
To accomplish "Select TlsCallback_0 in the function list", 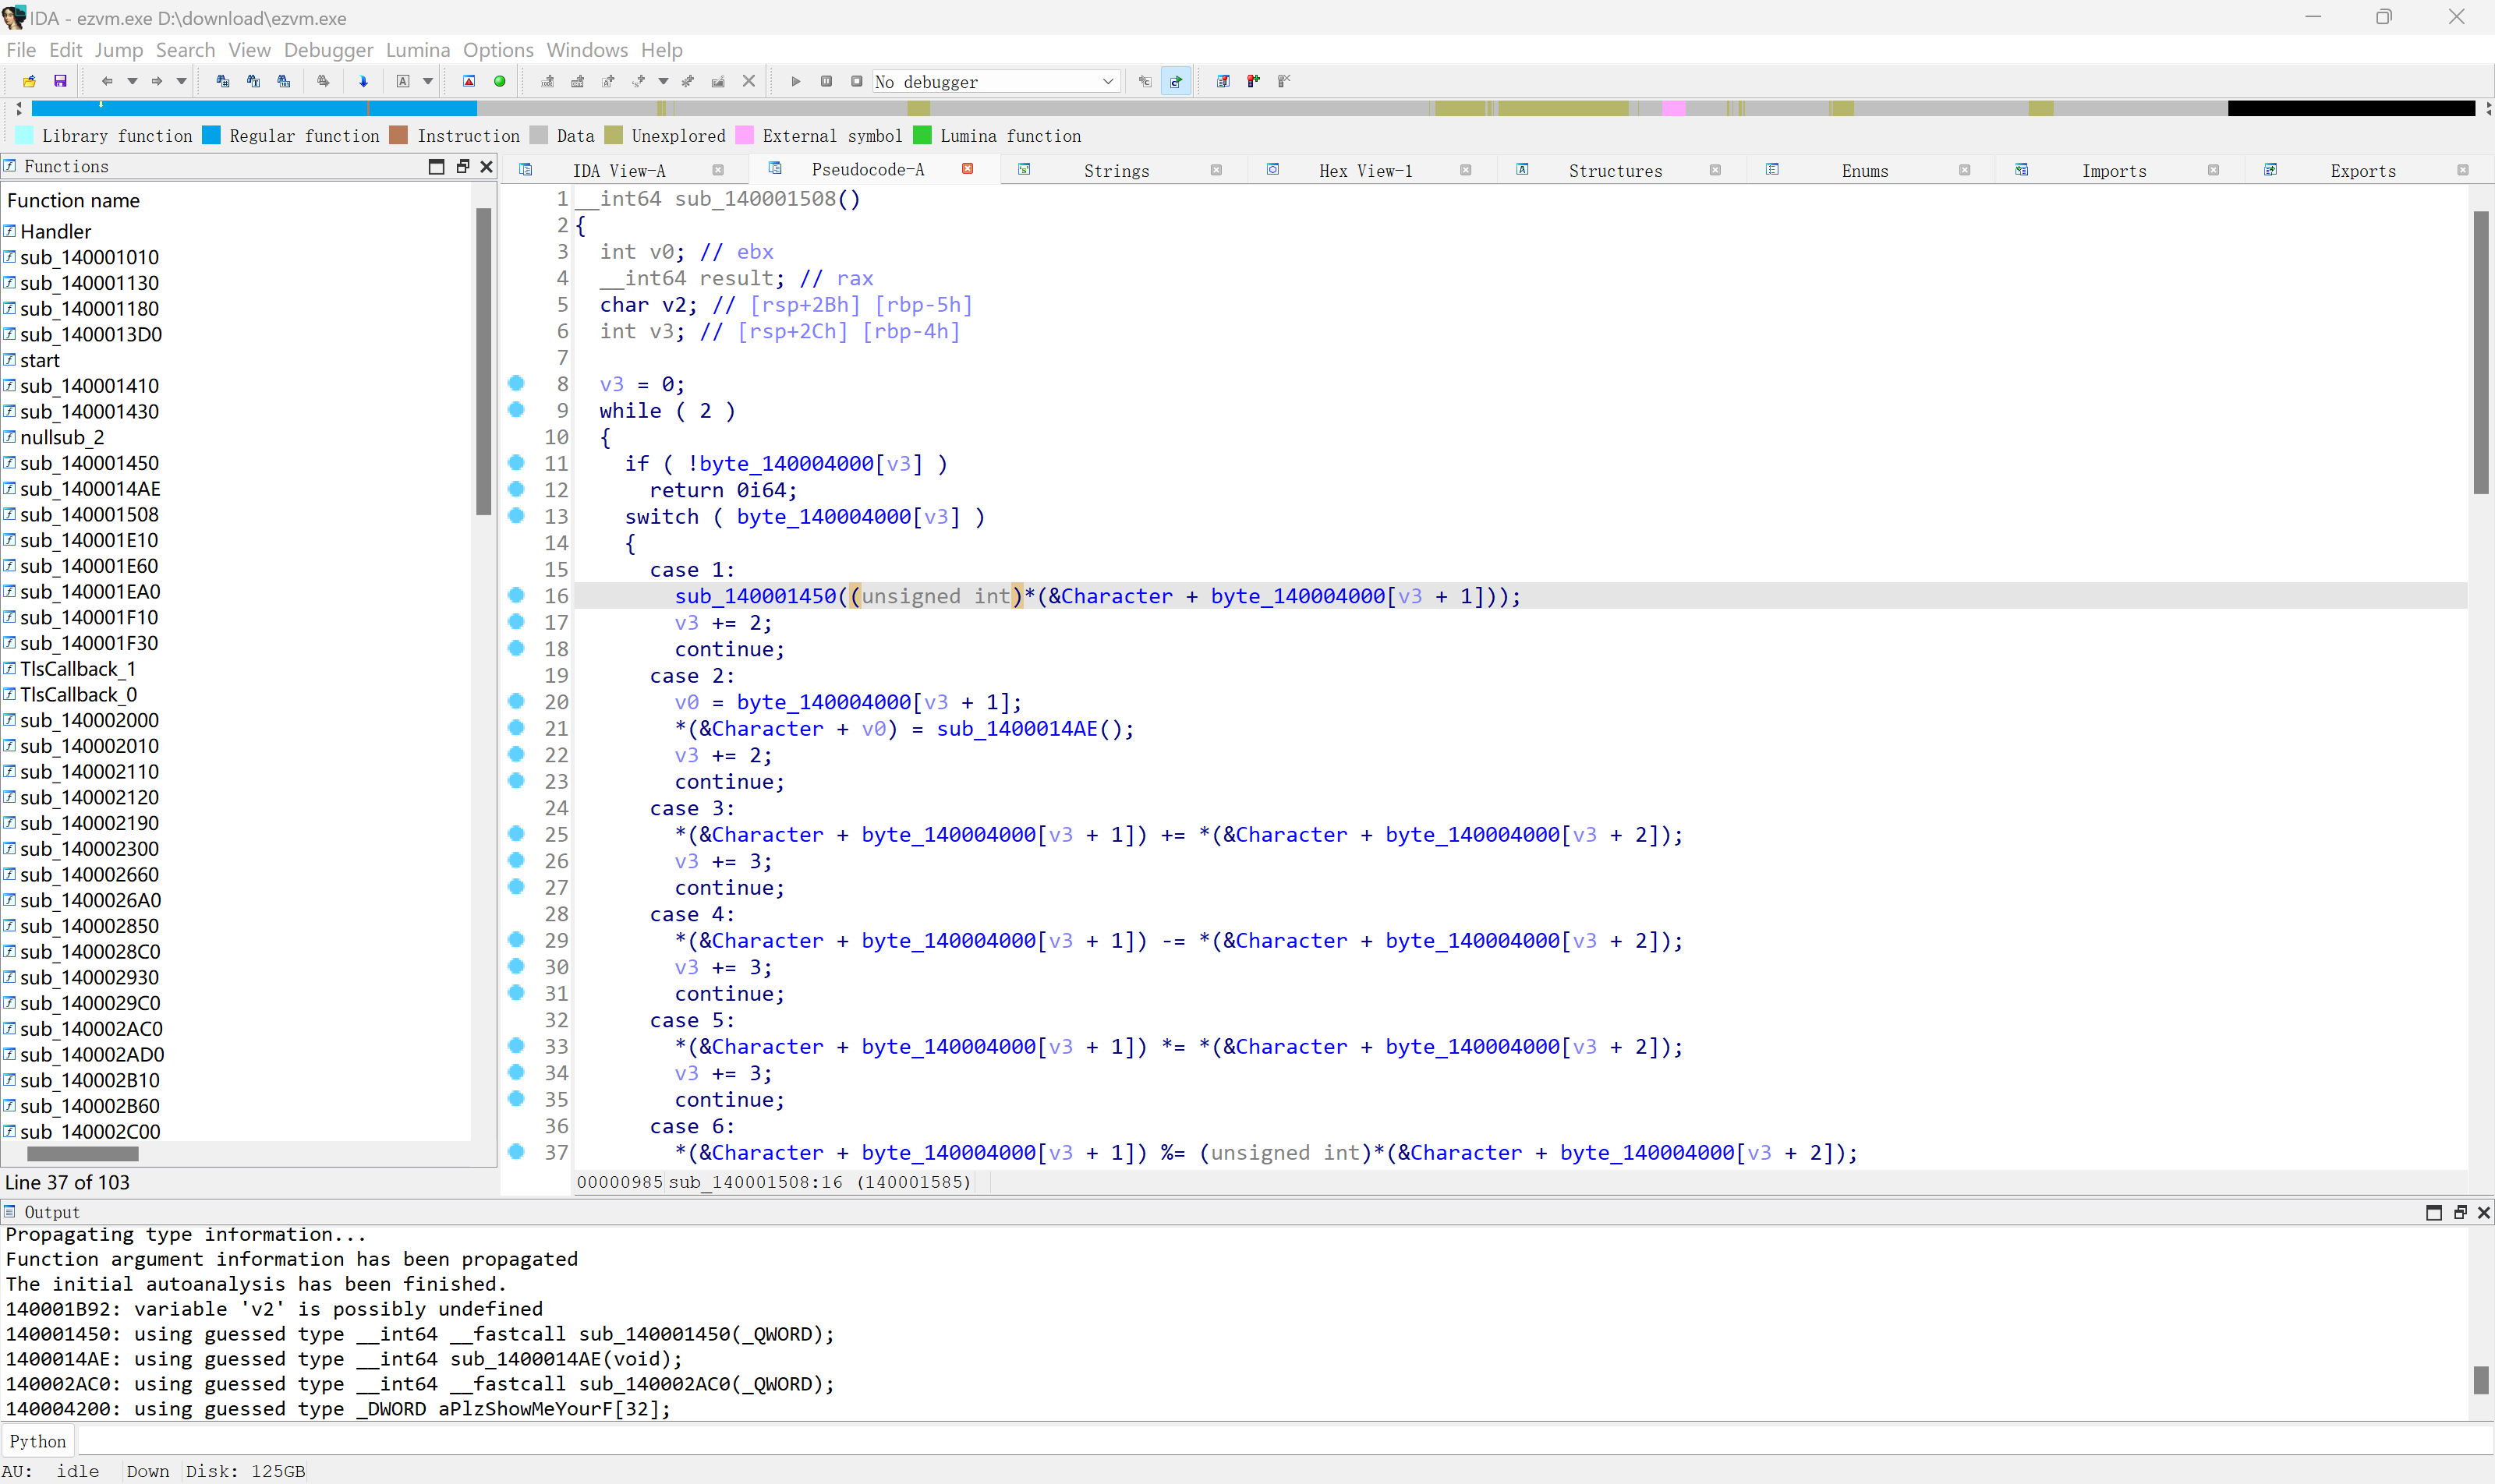I will coord(79,694).
